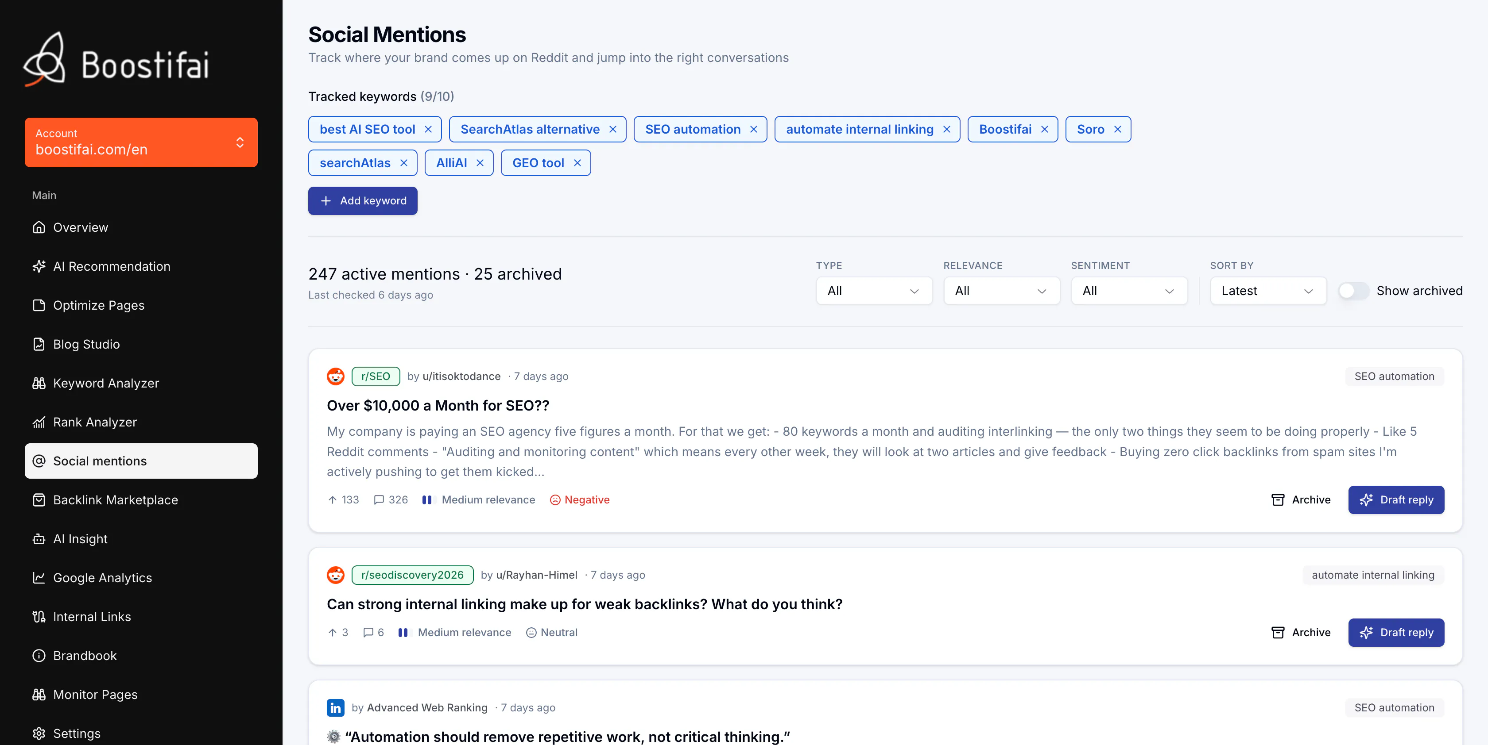Select Social mentions in the sidebar

pyautogui.click(x=141, y=461)
